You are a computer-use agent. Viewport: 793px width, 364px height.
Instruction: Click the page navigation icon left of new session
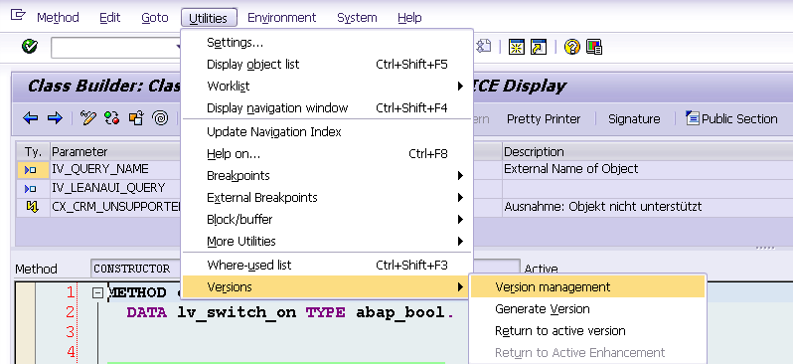tap(484, 47)
